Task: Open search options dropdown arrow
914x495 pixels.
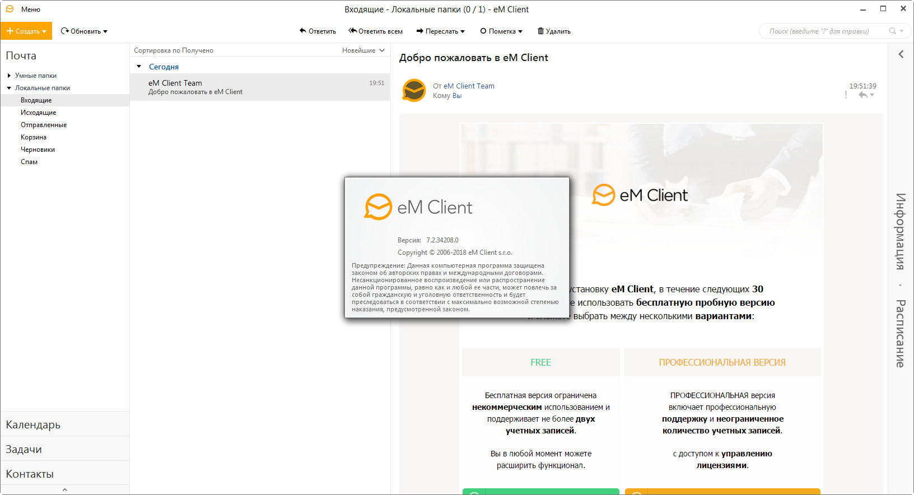Action: click(902, 31)
